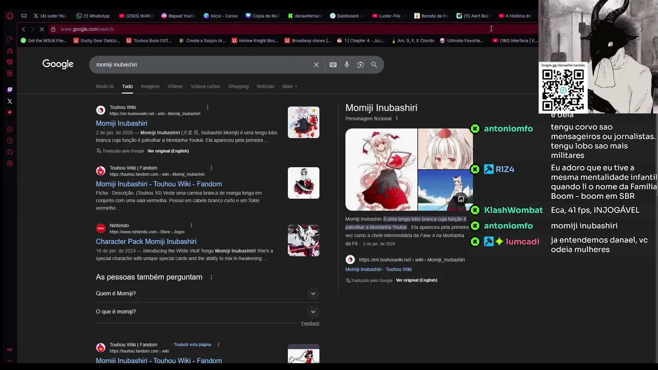This screenshot has width=658, height=370.
Task: Open the 'Mais' search filter dropdown
Action: pyautogui.click(x=289, y=86)
